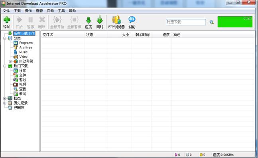Collapse the 分类 tree node
The width and height of the screenshot is (258, 158).
tap(5, 38)
